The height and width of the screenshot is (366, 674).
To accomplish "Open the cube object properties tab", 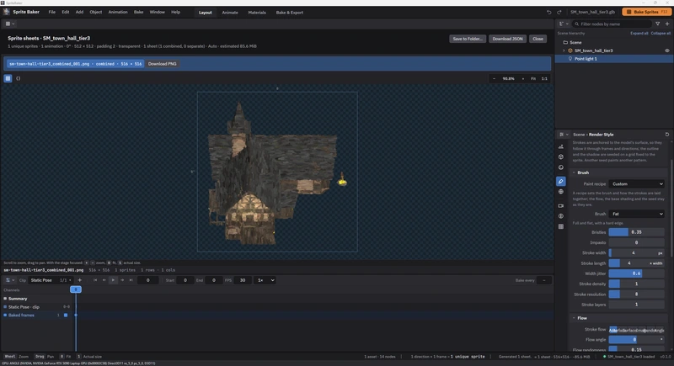I will (x=561, y=157).
